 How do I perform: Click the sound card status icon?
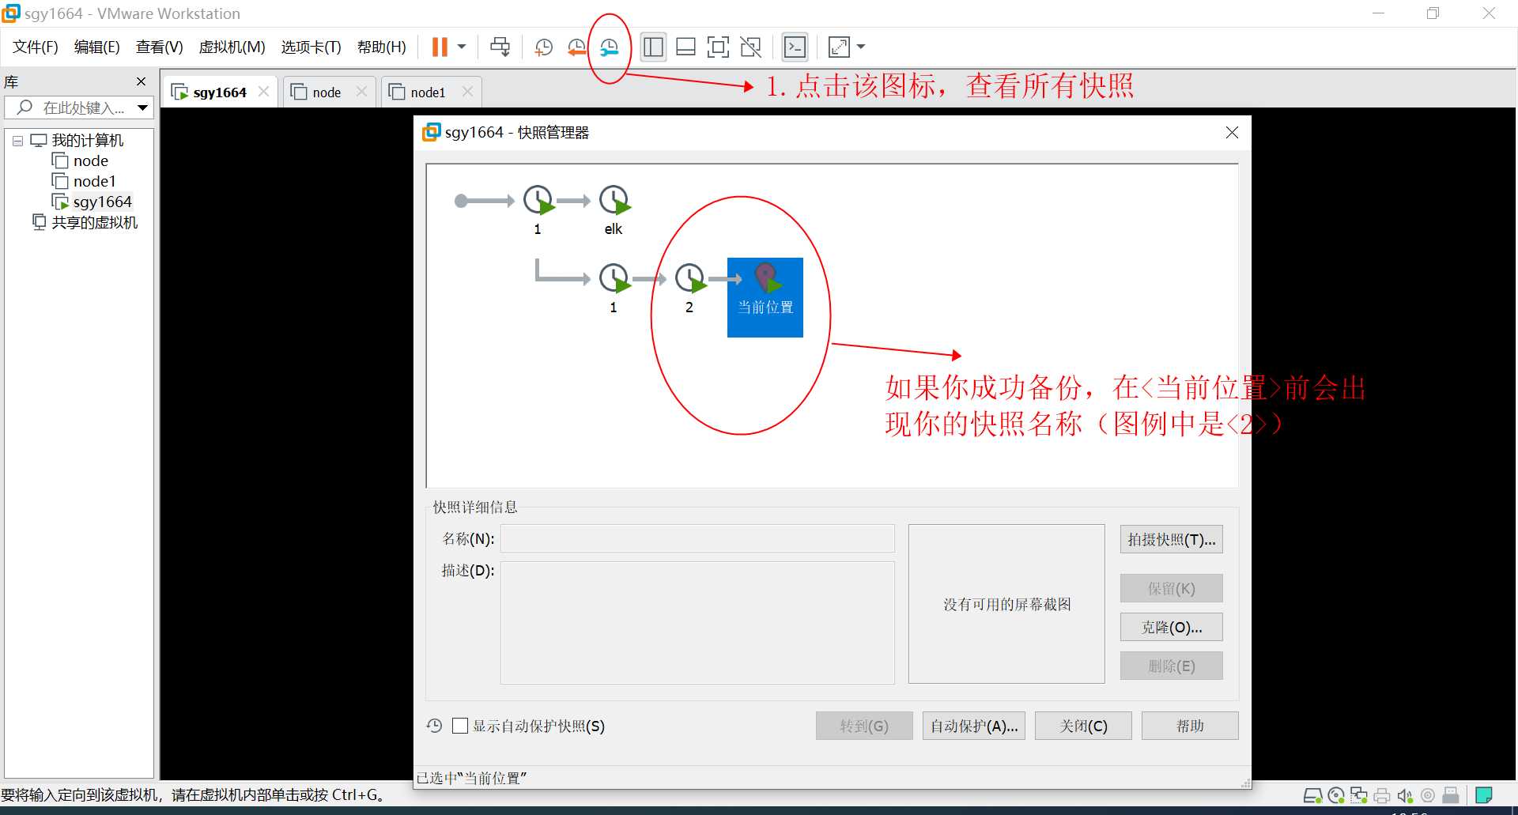[1405, 795]
